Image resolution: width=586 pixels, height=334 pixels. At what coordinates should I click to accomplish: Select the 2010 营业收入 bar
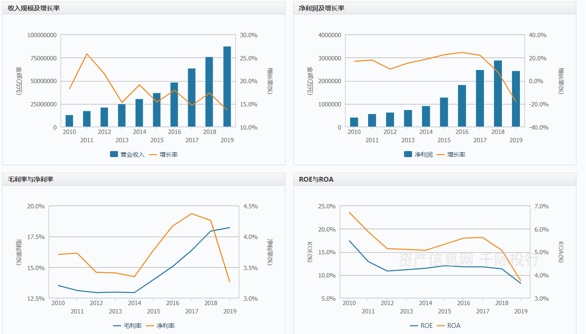pyautogui.click(x=69, y=121)
